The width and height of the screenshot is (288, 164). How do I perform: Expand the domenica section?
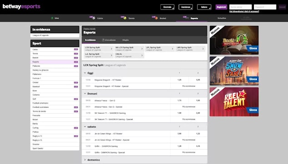click(x=85, y=160)
